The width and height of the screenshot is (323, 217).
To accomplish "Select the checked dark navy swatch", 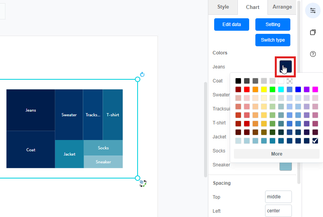I will point(315,141).
